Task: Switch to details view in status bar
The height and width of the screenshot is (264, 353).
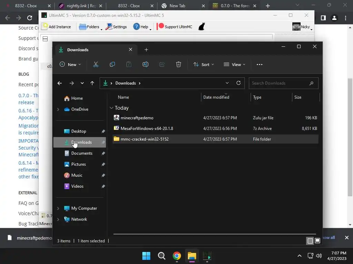Action: 310,241
